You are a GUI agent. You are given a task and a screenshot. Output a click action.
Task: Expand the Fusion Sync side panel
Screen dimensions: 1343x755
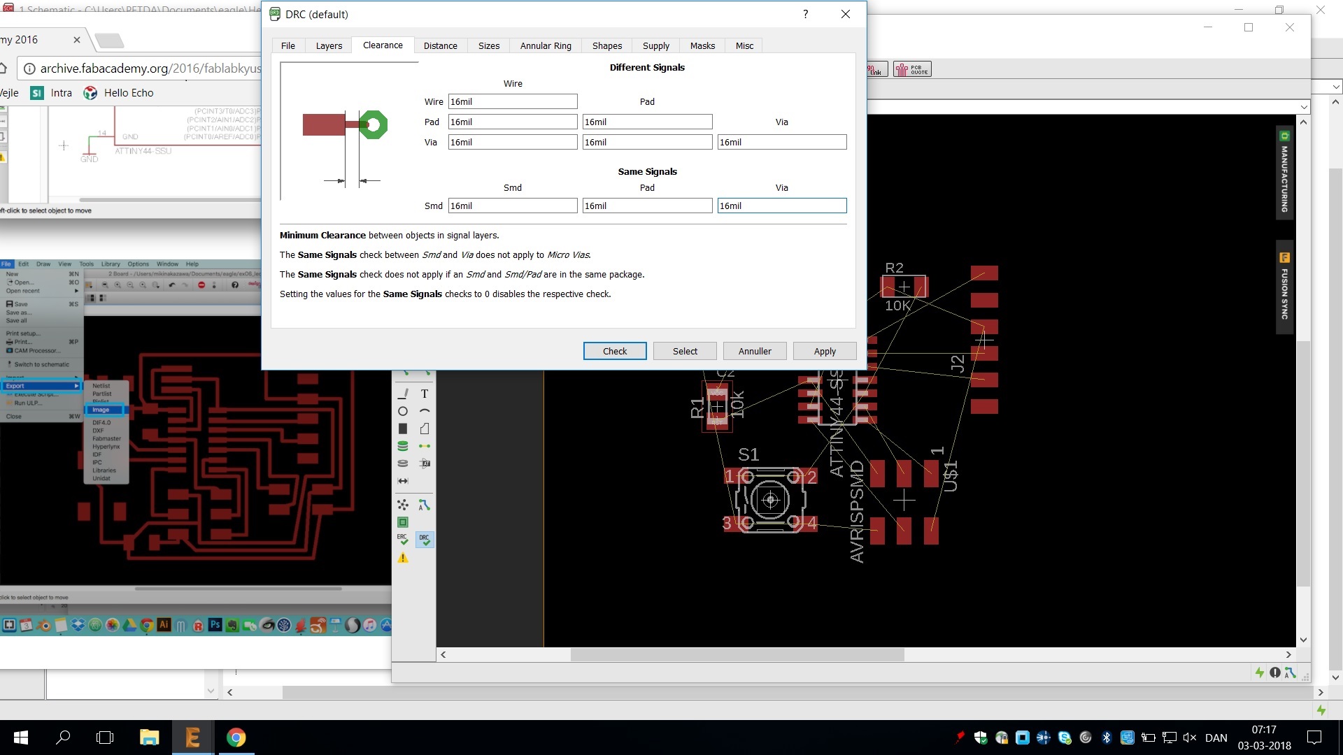[x=1284, y=287]
